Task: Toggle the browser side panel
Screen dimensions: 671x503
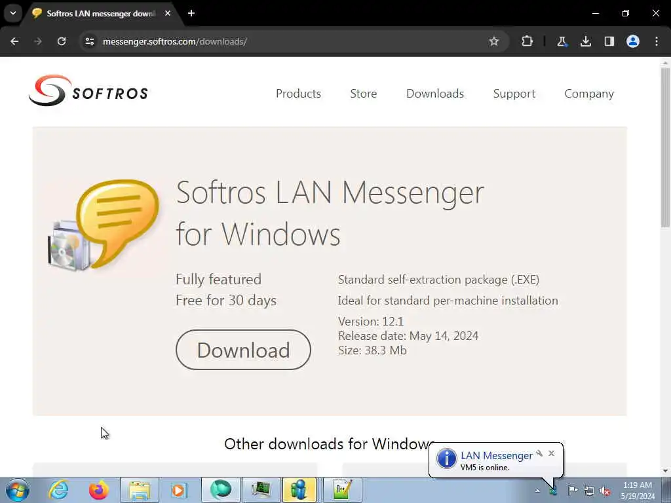Action: point(609,41)
